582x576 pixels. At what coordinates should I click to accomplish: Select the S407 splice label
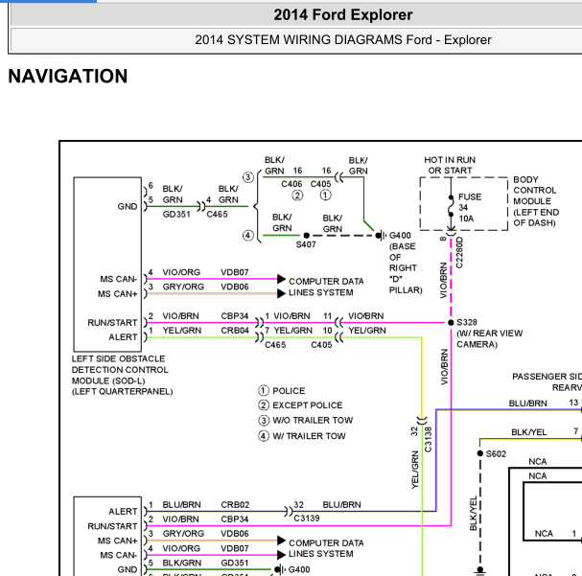click(306, 244)
